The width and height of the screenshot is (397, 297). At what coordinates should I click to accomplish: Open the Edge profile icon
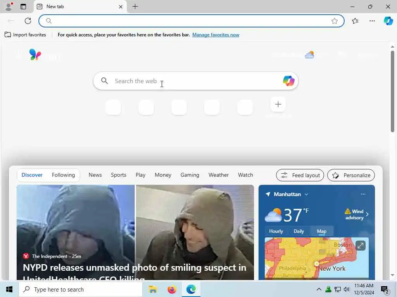[9, 7]
